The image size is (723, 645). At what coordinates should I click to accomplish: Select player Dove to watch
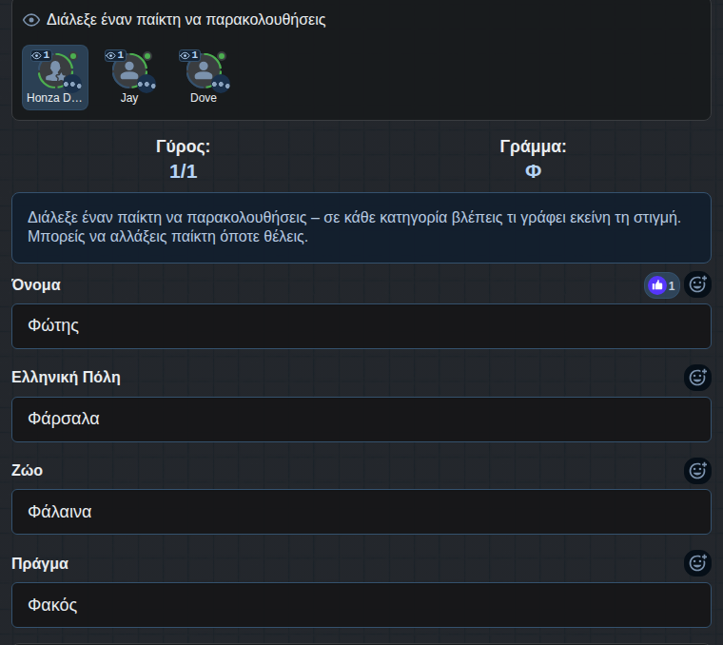(204, 77)
